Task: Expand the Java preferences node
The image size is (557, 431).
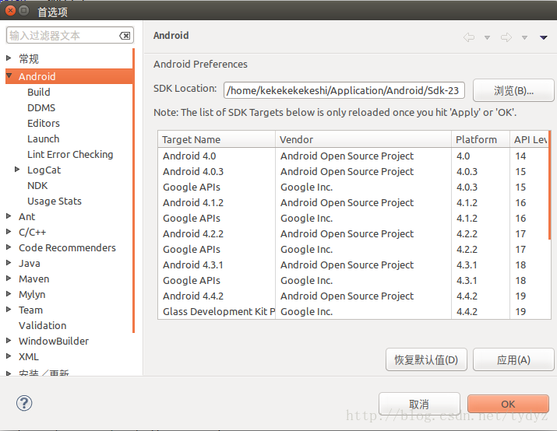Action: [x=9, y=263]
